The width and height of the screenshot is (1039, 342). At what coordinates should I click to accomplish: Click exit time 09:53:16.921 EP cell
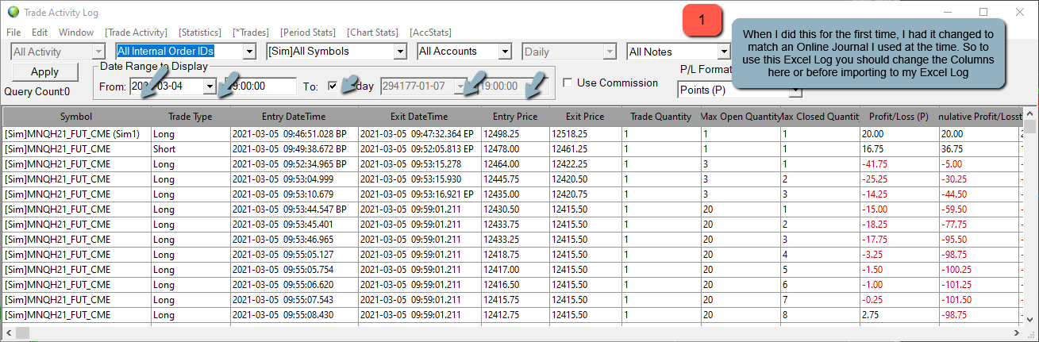[419, 194]
